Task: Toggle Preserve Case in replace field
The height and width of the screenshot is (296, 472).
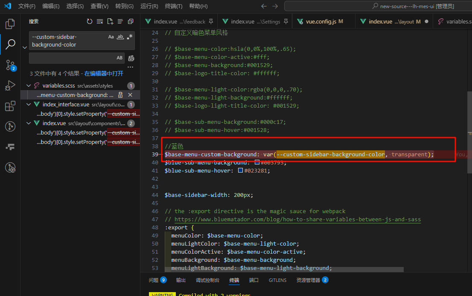Action: tap(119, 58)
